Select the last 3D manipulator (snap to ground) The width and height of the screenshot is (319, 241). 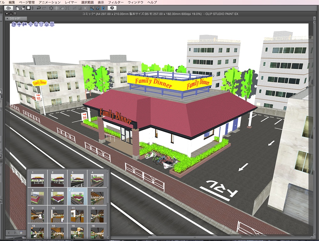tap(52, 25)
